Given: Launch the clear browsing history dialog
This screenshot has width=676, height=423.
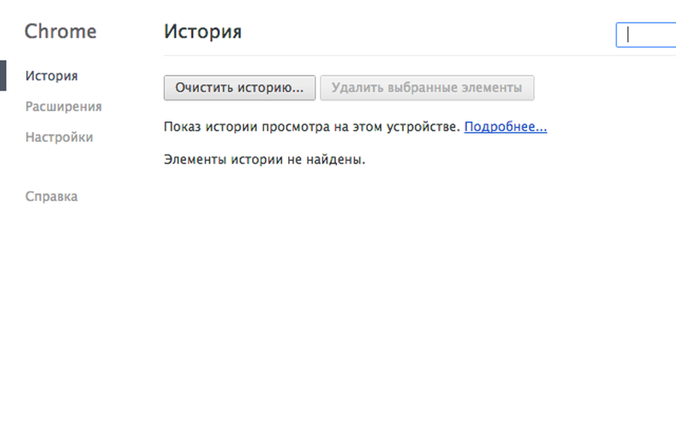Looking at the screenshot, I should [x=239, y=87].
